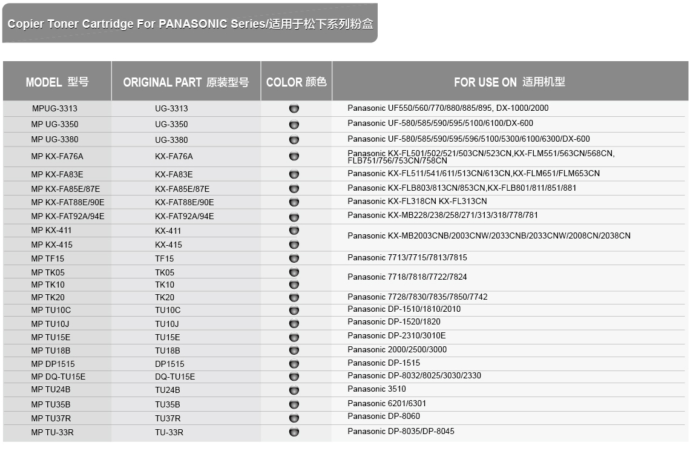Click the MODEL column header
The height and width of the screenshot is (451, 690).
pyautogui.click(x=57, y=82)
